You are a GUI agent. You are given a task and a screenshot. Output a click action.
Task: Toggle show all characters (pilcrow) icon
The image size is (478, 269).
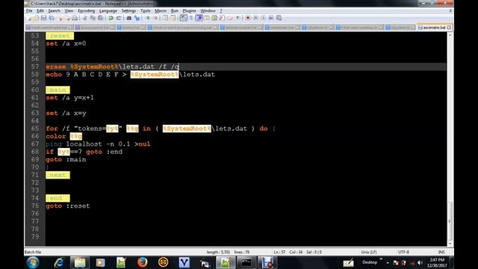(x=191, y=18)
